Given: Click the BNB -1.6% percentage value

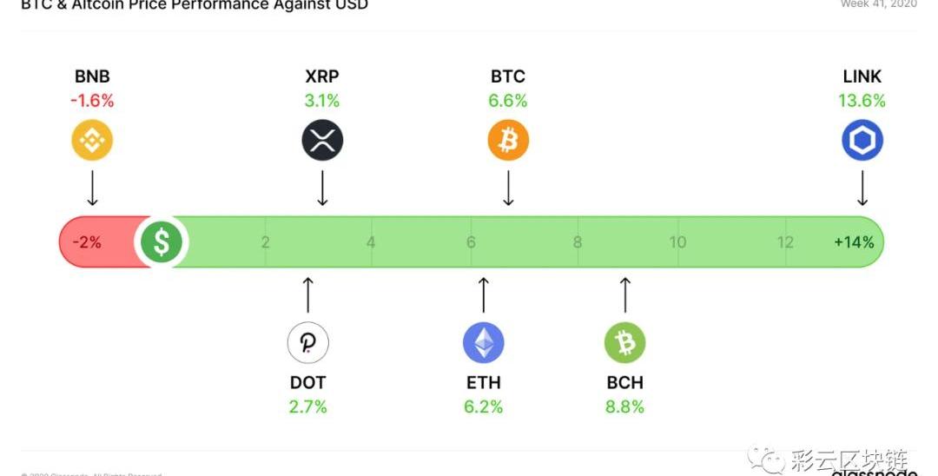Looking at the screenshot, I should pyautogui.click(x=92, y=101).
